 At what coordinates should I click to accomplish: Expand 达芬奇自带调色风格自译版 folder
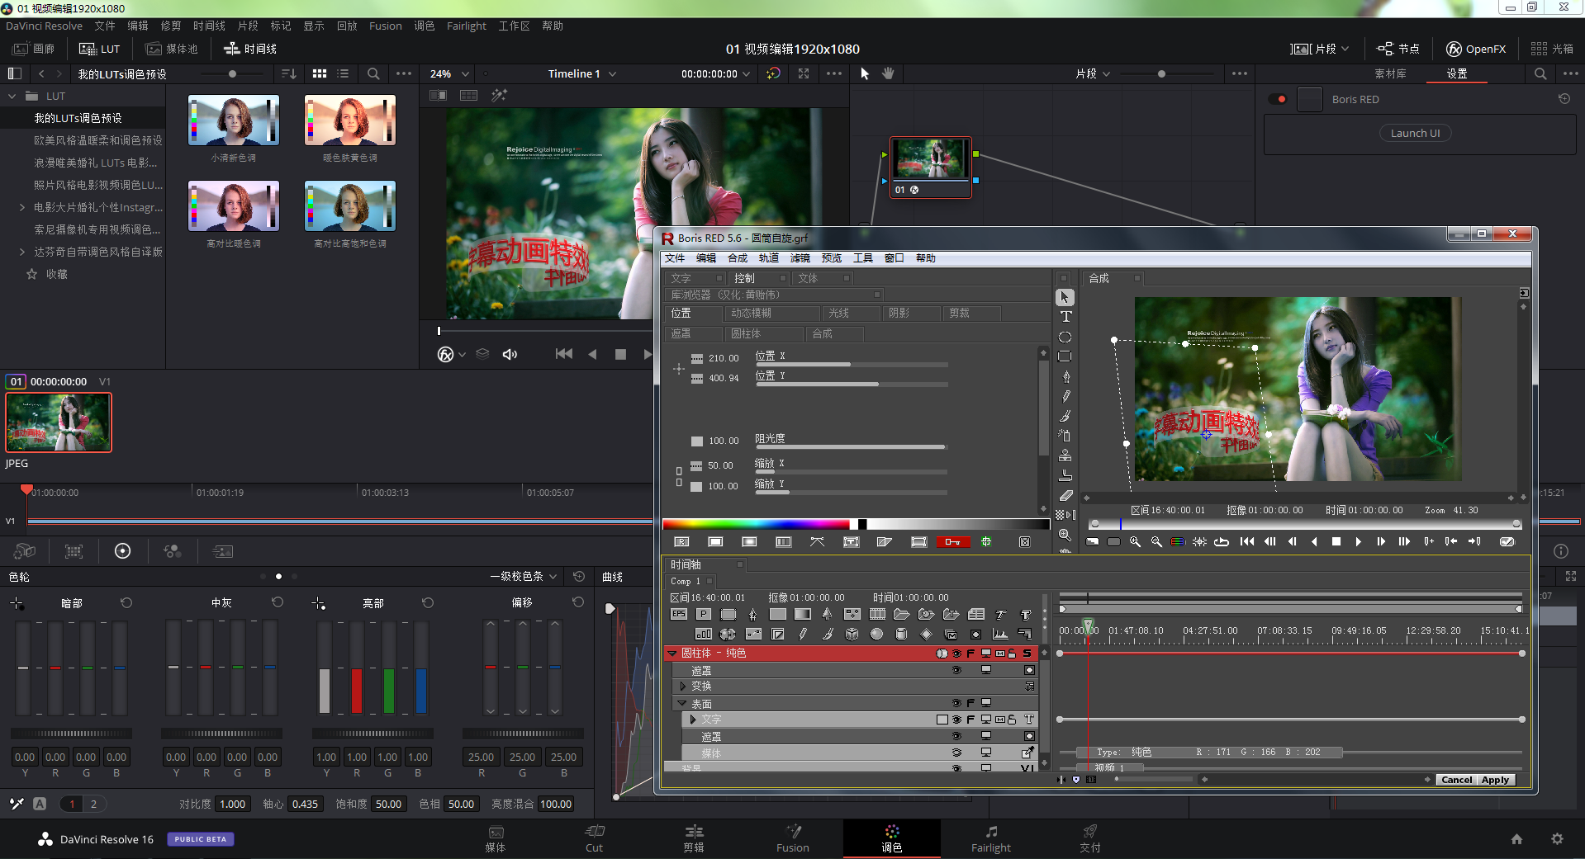point(21,252)
